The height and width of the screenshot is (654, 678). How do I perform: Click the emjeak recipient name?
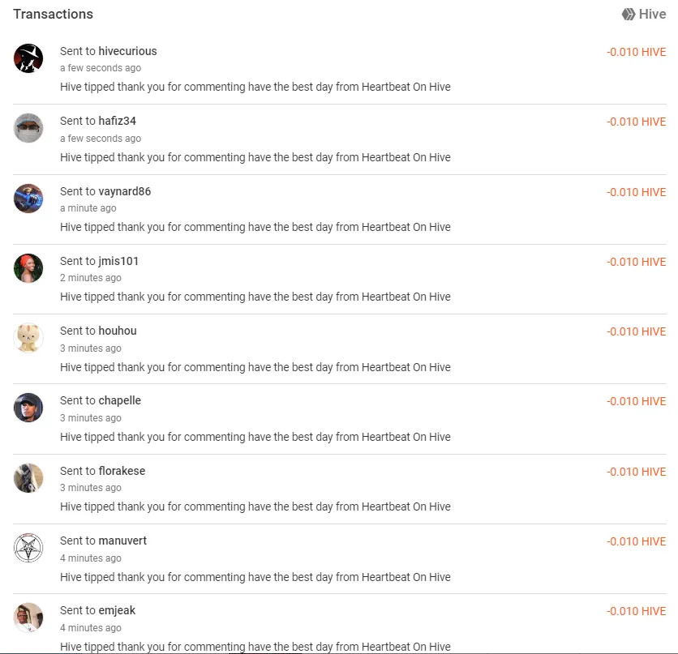[x=117, y=610]
